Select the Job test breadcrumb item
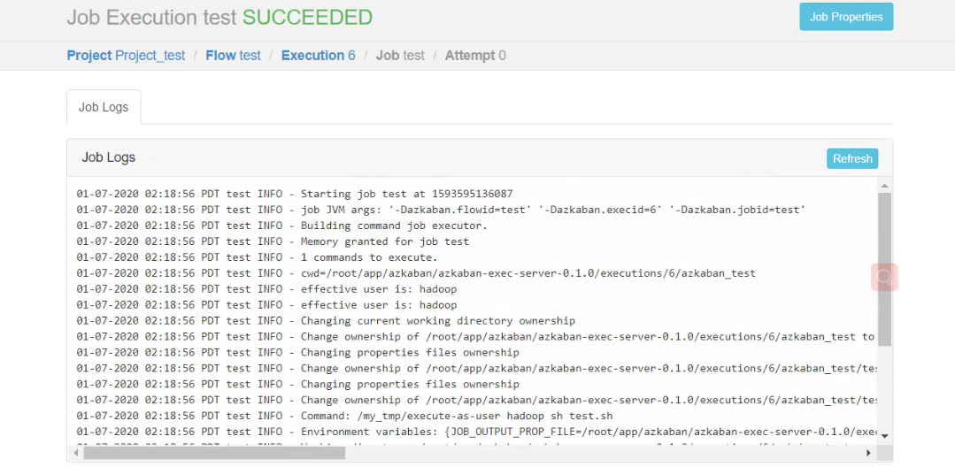Screen dimensions: 955x474 click(x=400, y=56)
